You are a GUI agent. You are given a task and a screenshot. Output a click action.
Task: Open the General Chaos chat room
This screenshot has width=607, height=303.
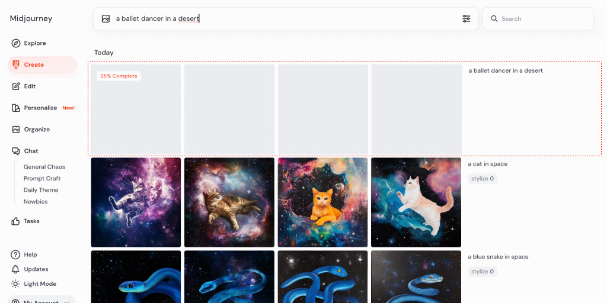tap(44, 167)
